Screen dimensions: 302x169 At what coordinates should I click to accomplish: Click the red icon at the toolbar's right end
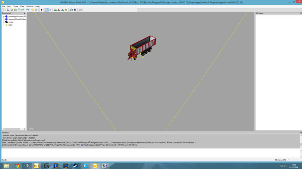[80, 10]
